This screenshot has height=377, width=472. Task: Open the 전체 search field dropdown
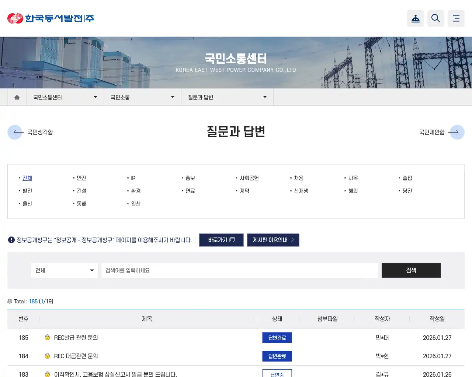[64, 270]
